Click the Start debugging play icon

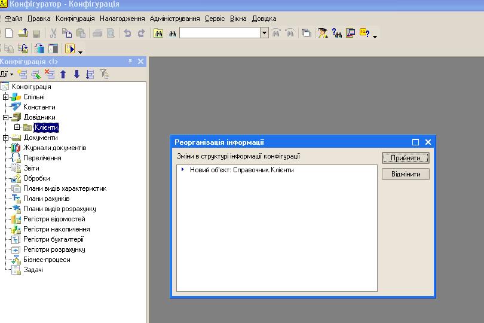pos(70,48)
